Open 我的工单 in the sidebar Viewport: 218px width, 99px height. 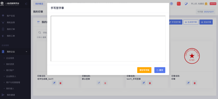pyautogui.click(x=11, y=36)
